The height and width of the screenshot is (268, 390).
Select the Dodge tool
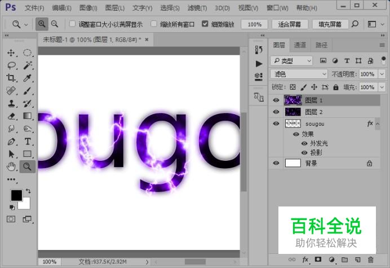pyautogui.click(x=27, y=129)
